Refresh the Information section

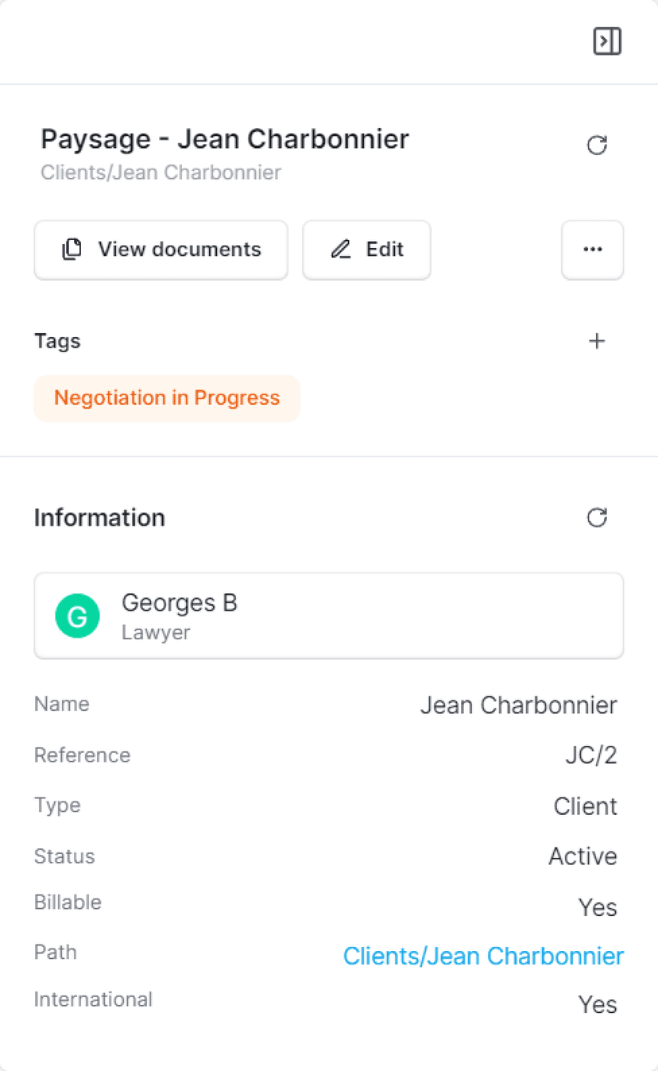[597, 518]
